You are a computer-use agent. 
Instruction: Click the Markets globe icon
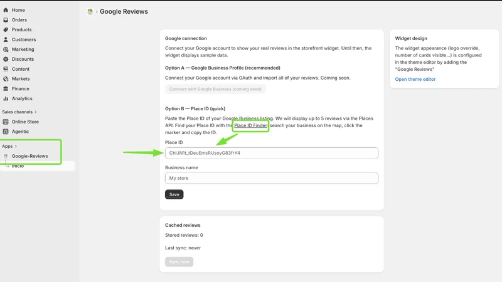(x=6, y=79)
